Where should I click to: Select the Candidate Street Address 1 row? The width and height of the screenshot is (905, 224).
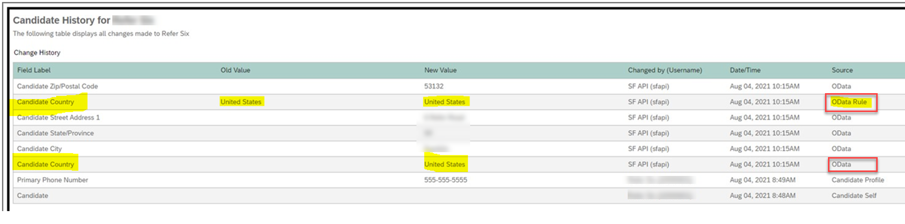(x=459, y=117)
